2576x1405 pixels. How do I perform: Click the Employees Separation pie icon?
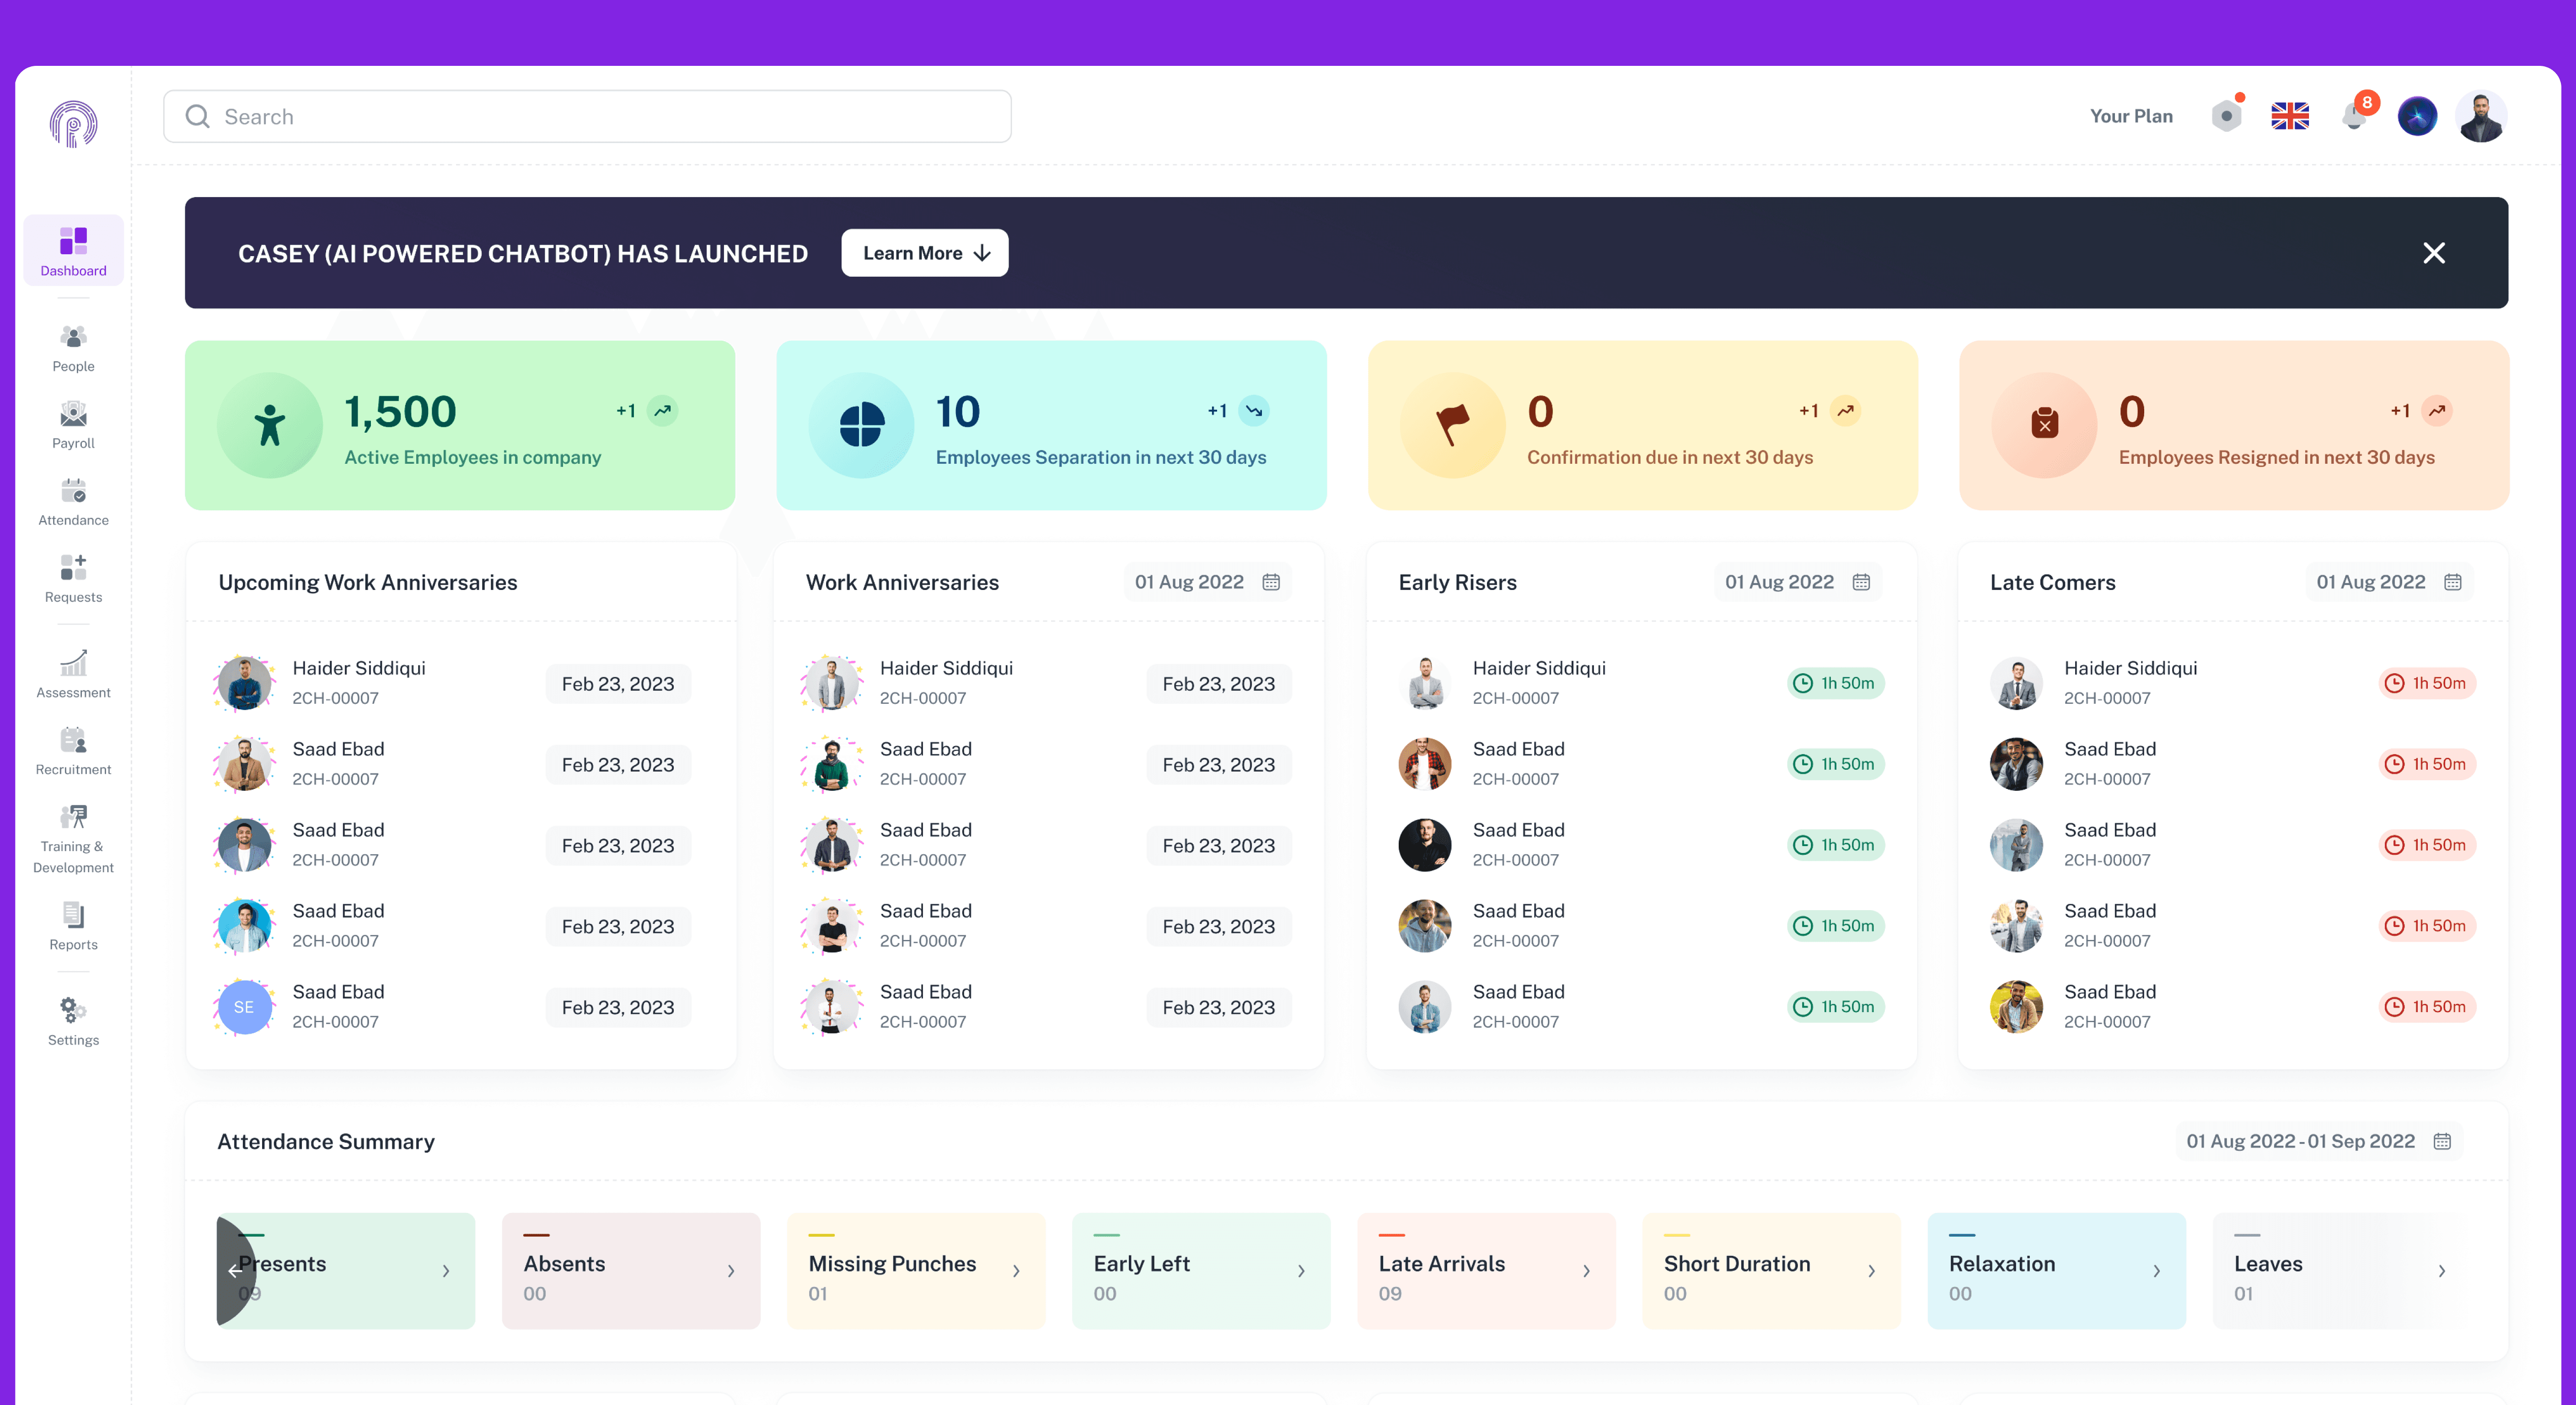point(861,425)
